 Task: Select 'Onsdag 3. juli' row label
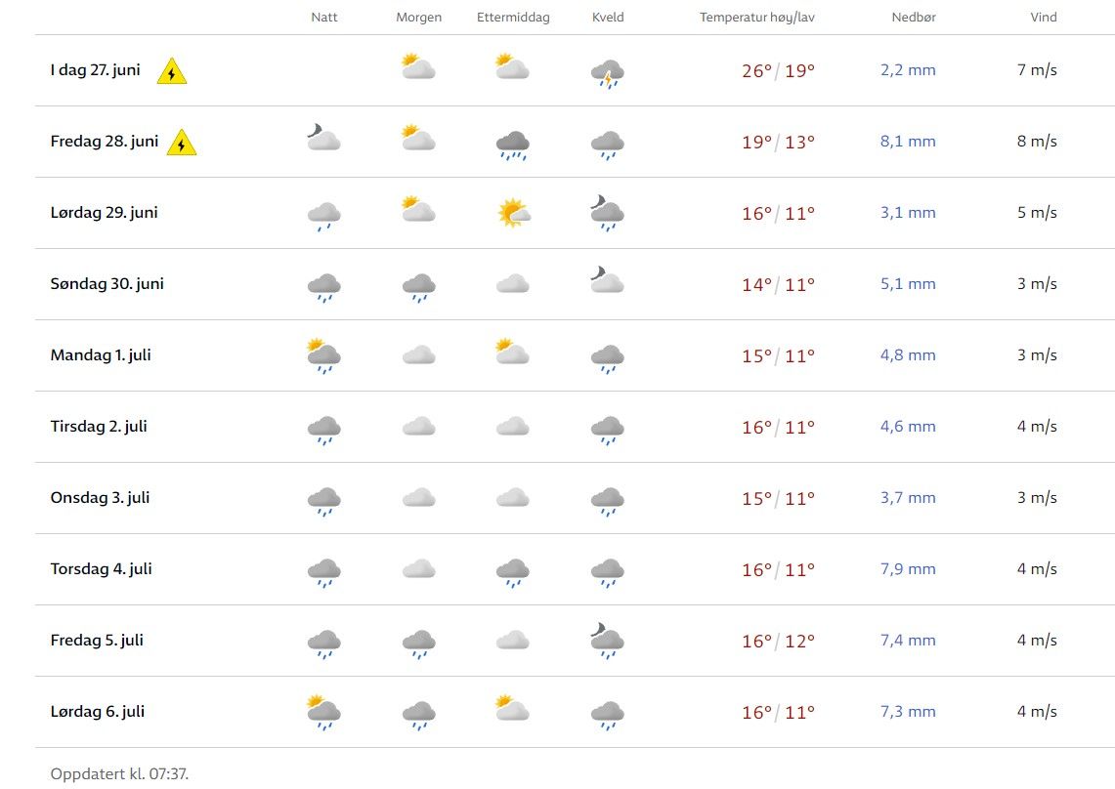point(100,498)
